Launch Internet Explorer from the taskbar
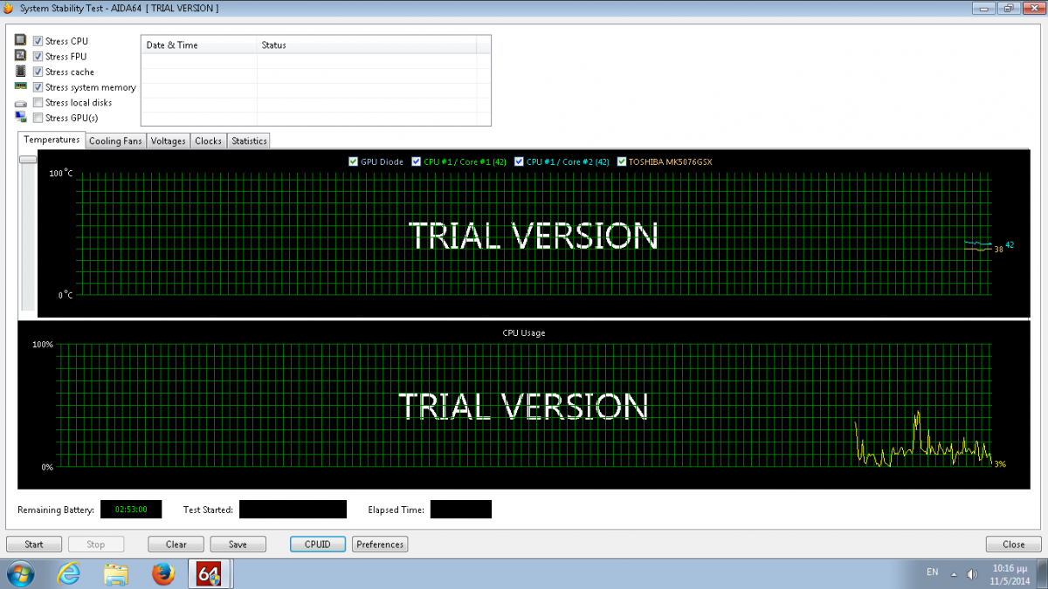Image resolution: width=1048 pixels, height=589 pixels. [x=69, y=574]
